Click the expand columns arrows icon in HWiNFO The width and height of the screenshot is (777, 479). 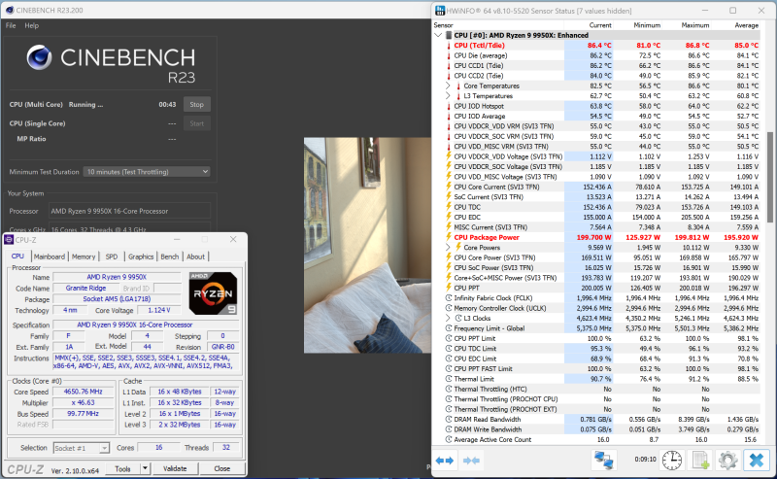click(x=443, y=461)
